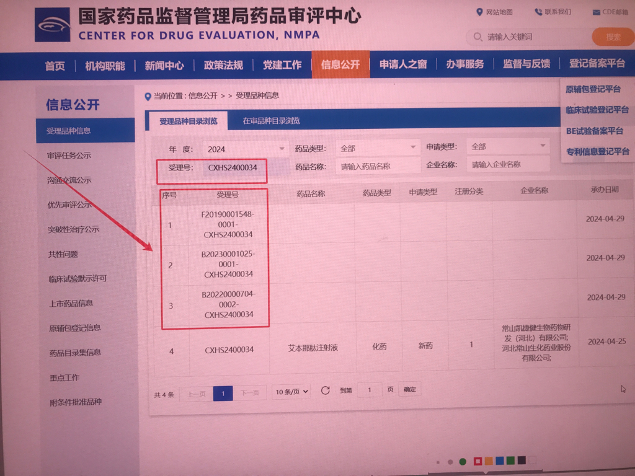Click the magnifier icon in the search box

(x=478, y=37)
